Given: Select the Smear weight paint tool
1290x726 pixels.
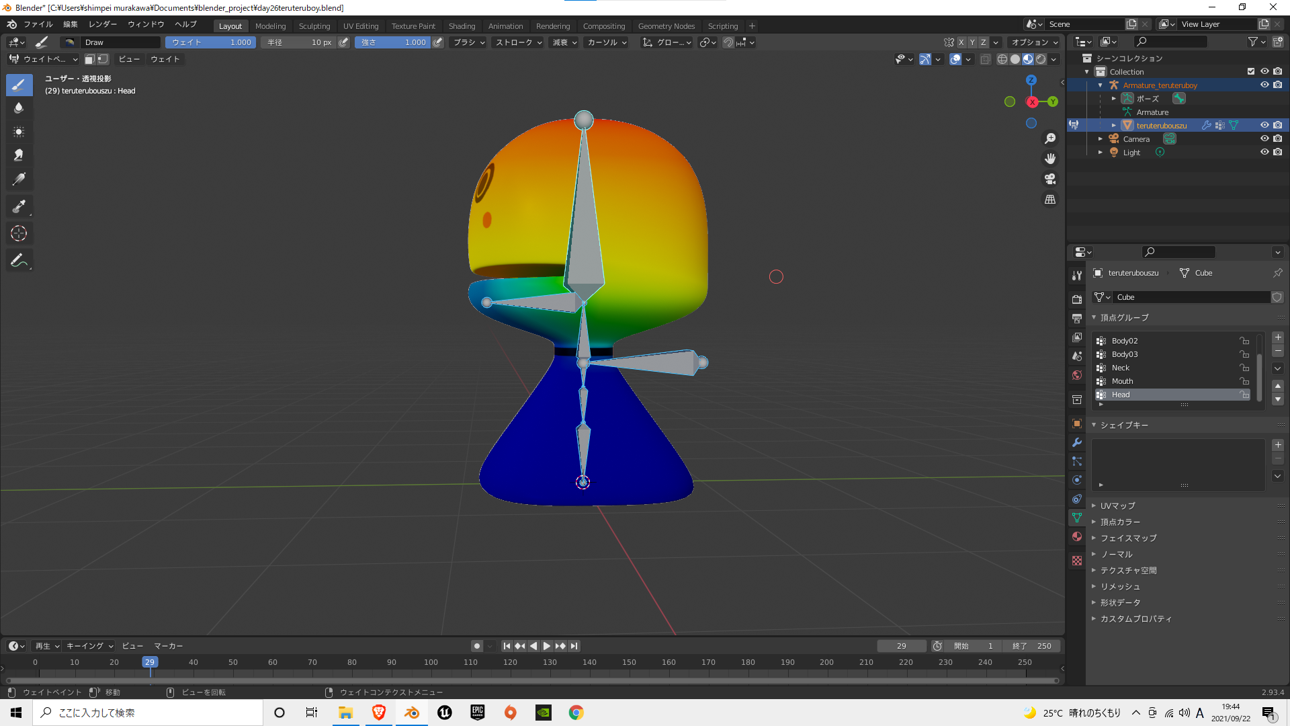Looking at the screenshot, I should 19,155.
